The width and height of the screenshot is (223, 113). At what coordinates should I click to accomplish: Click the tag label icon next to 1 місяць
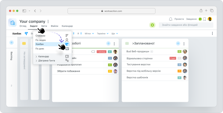click(x=93, y=52)
